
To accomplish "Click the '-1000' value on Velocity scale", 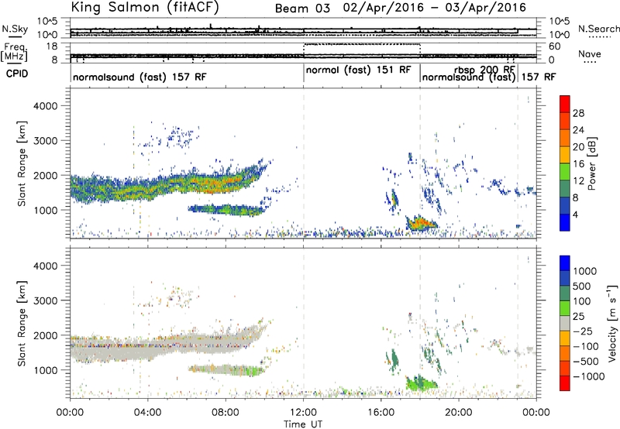I will (x=589, y=376).
